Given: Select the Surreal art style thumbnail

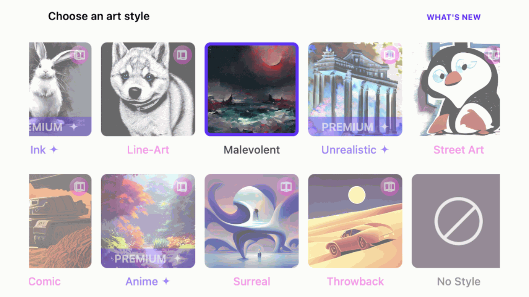Looking at the screenshot, I should point(252,221).
